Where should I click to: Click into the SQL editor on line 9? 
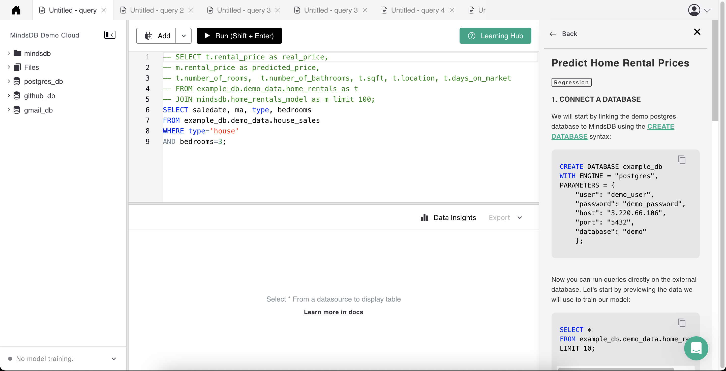click(350, 142)
